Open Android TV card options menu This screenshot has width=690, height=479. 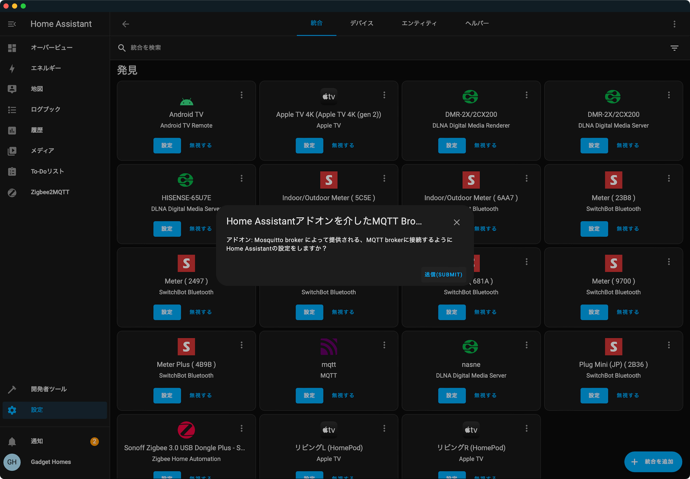(242, 95)
